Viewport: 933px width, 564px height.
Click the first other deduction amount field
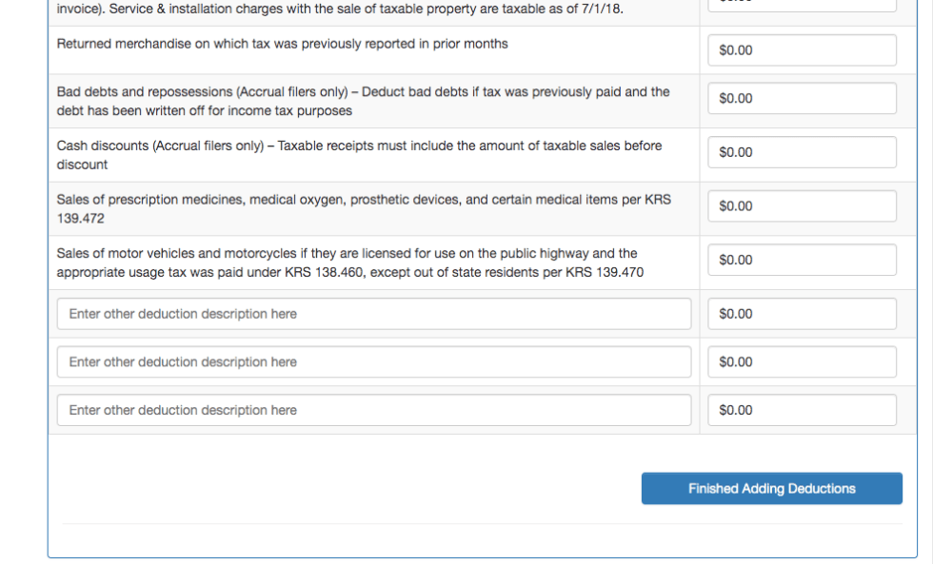(802, 314)
